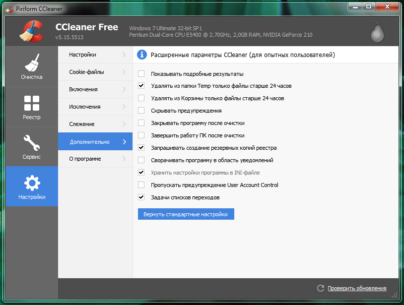Click Windows 7 Ultimate 32-bit SP1 text
This screenshot has width=404, height=305.
click(x=165, y=28)
